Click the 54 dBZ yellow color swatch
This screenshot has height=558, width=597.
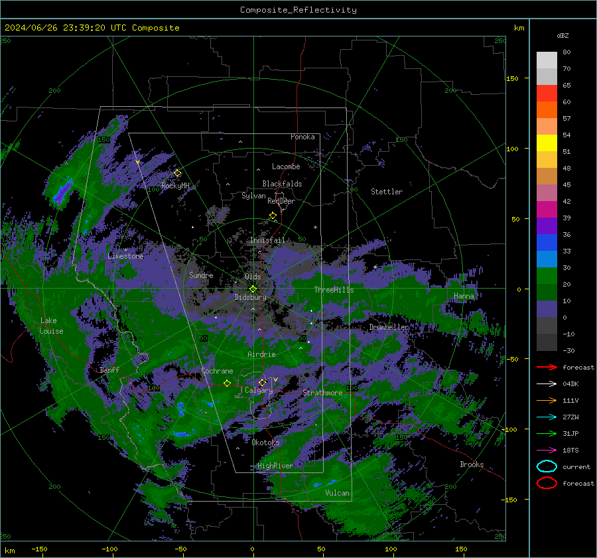pyautogui.click(x=547, y=143)
